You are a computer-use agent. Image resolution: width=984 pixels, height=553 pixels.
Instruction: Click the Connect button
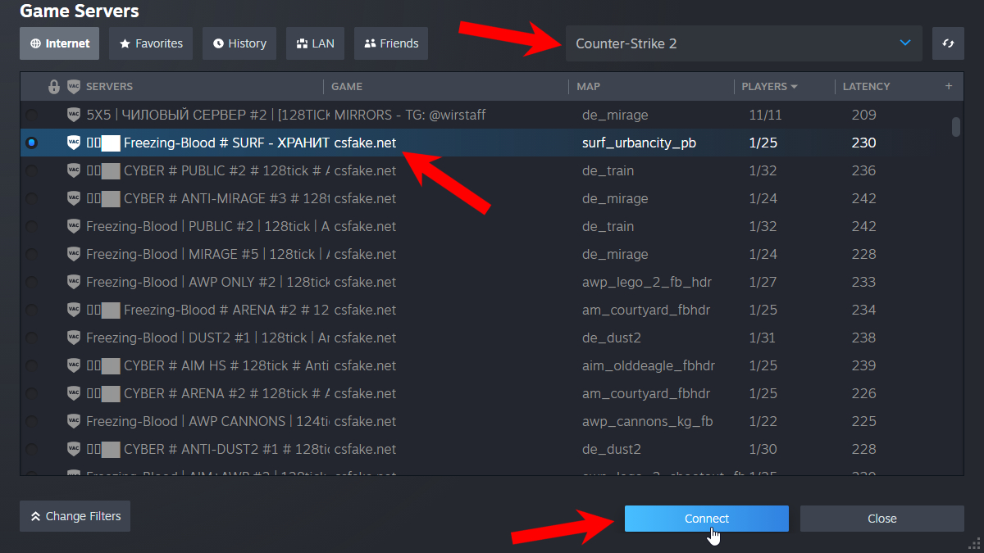point(706,518)
